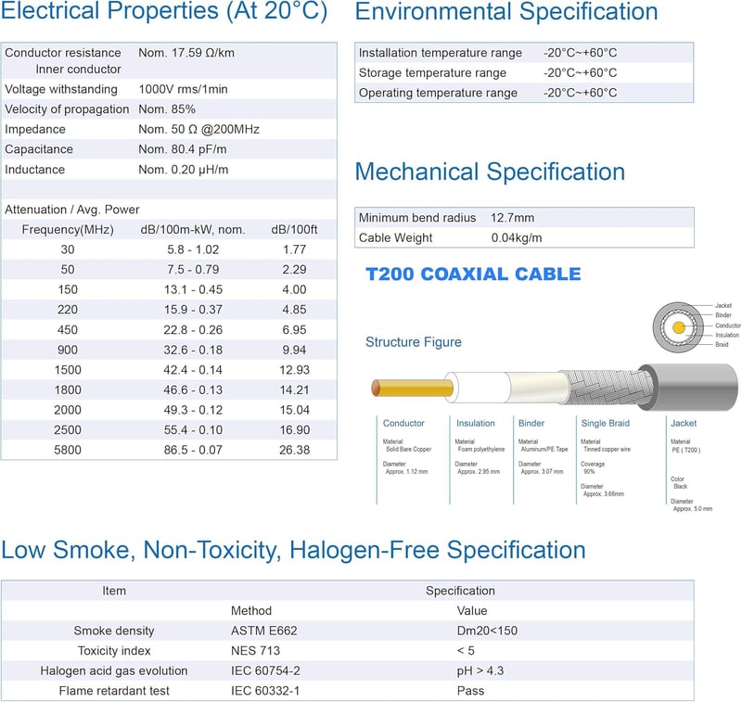Click the '2.29' dB/100ft value
The height and width of the screenshot is (702, 742).
click(x=294, y=270)
